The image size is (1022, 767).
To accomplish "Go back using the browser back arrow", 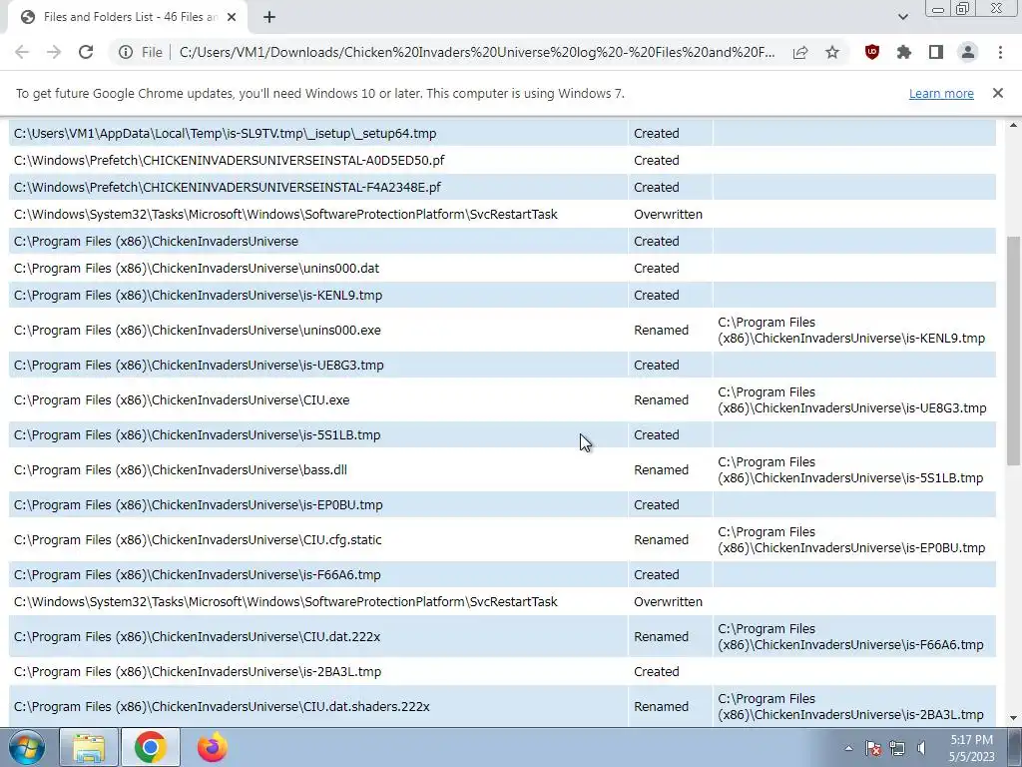I will [x=22, y=52].
